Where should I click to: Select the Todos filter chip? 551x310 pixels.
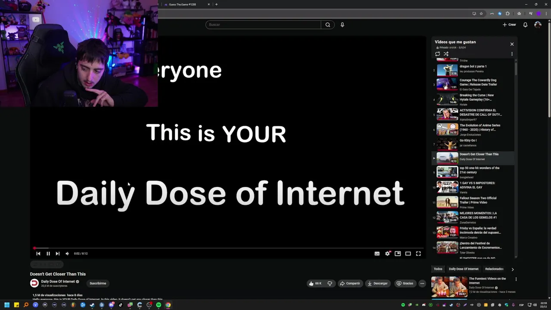click(x=438, y=269)
